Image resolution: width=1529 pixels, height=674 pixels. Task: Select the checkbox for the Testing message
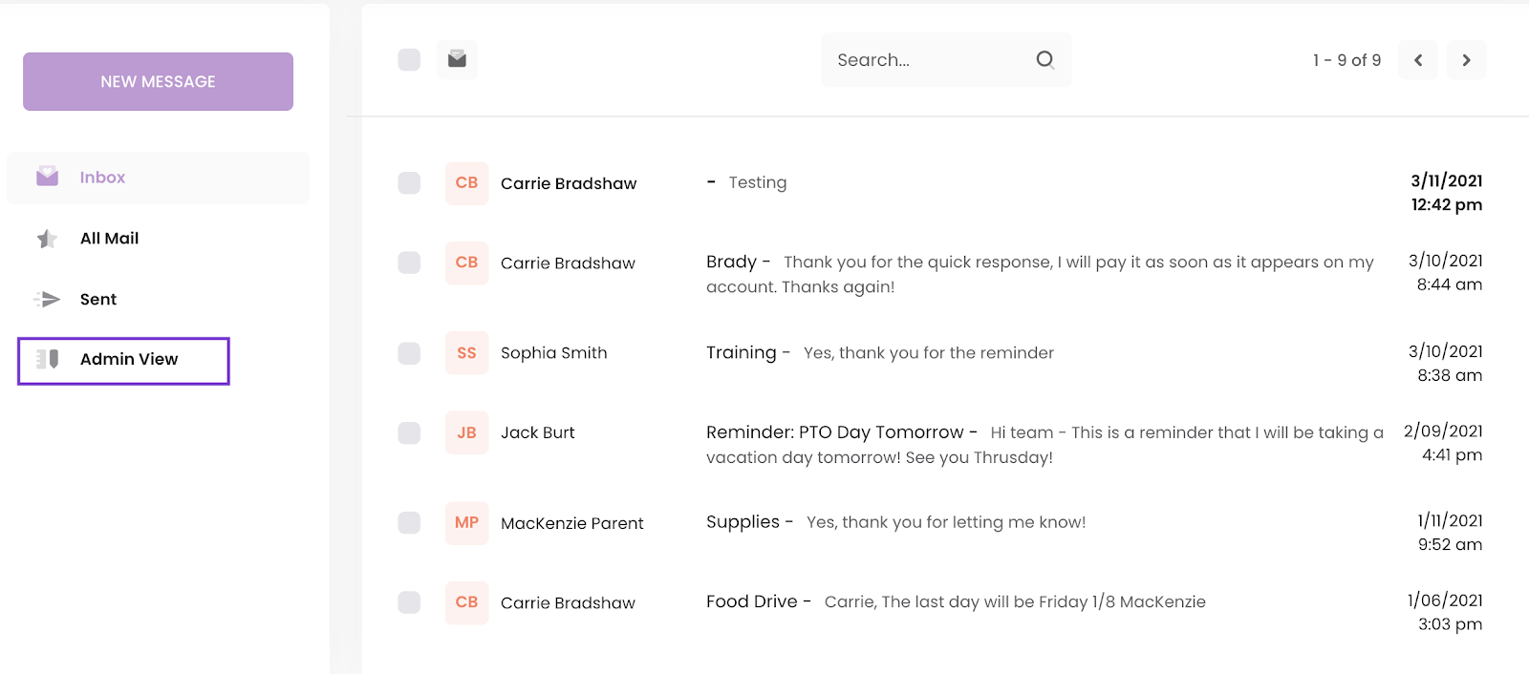click(x=409, y=183)
